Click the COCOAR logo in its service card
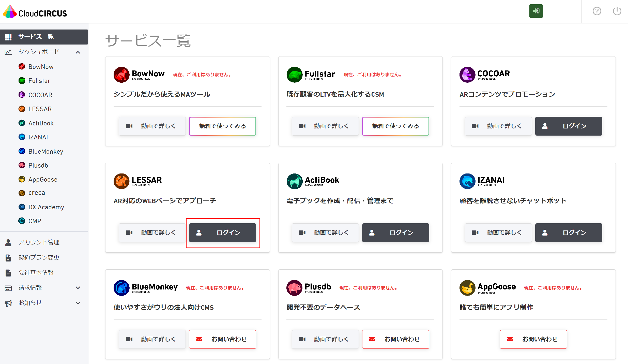This screenshot has width=628, height=364. tap(485, 75)
